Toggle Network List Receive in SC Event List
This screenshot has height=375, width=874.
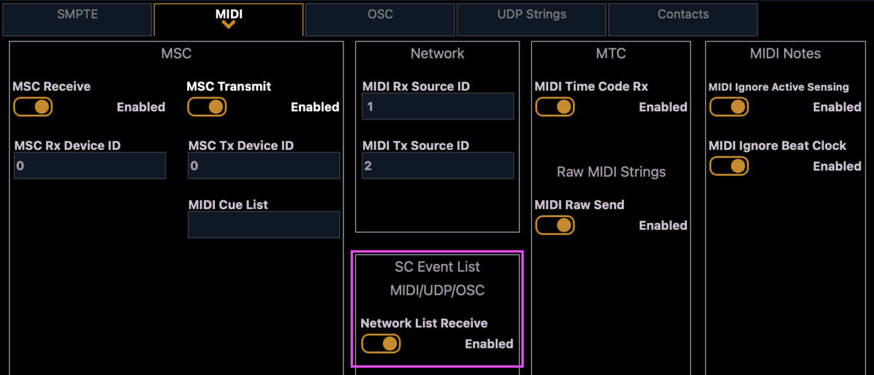[381, 343]
